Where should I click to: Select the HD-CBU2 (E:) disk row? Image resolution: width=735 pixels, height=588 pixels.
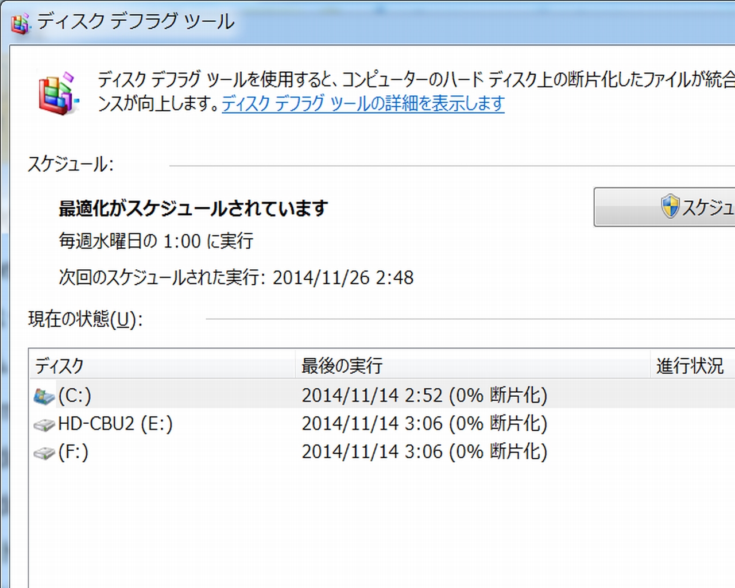click(382, 424)
